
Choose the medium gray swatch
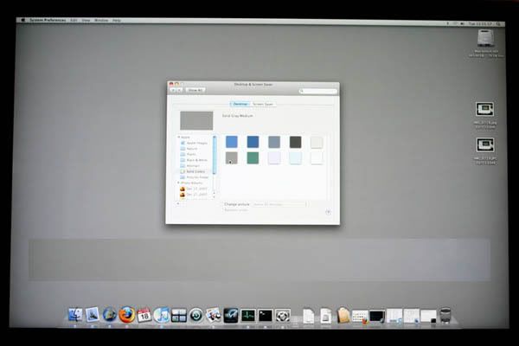point(232,157)
